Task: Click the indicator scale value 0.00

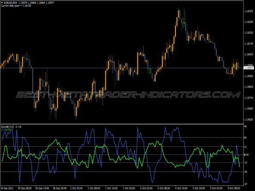Action: pos(246,154)
